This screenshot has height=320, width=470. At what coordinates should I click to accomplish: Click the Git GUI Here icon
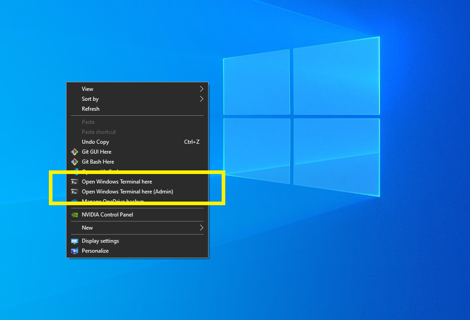75,152
